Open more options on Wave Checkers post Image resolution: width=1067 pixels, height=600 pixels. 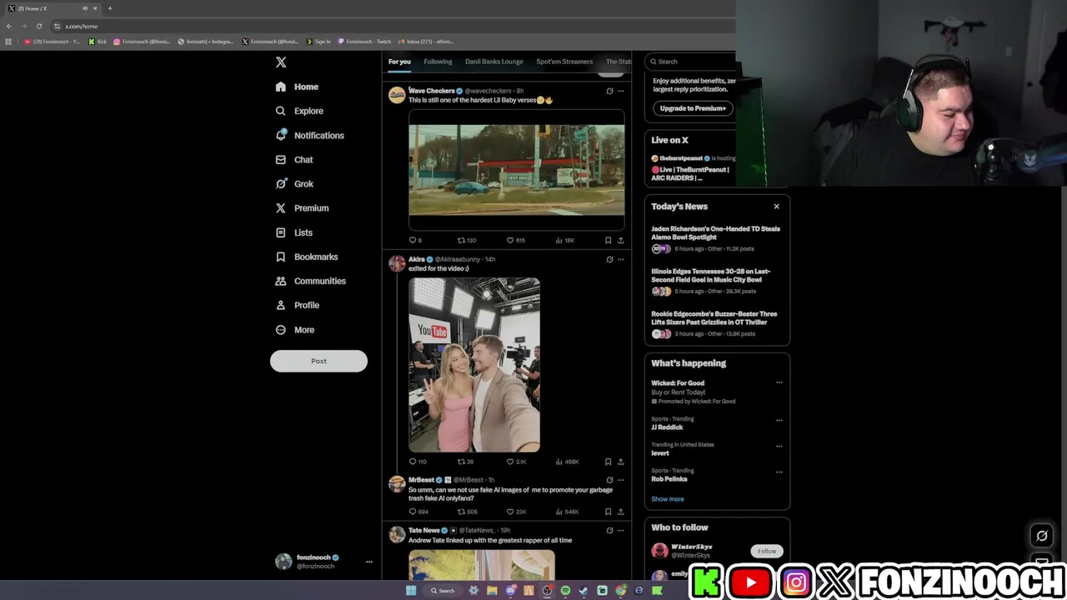point(620,91)
